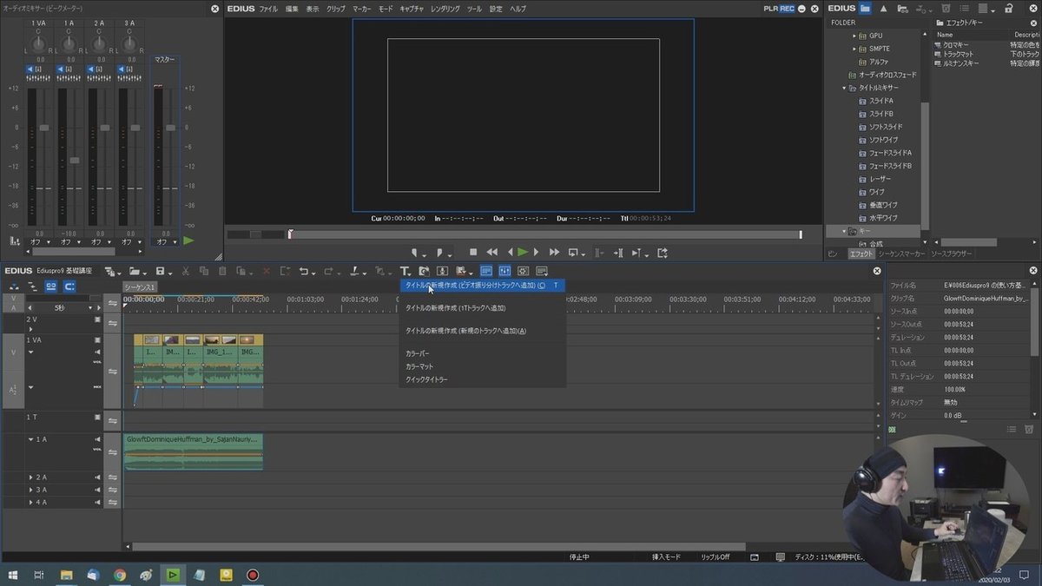Open the クリップ menu in menu bar
The image size is (1042, 586).
pos(335,9)
